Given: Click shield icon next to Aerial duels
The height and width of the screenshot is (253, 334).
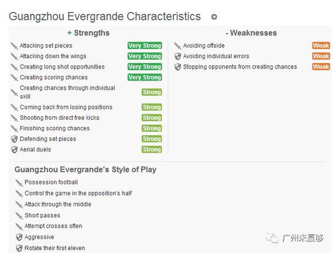Looking at the screenshot, I should tap(15, 150).
